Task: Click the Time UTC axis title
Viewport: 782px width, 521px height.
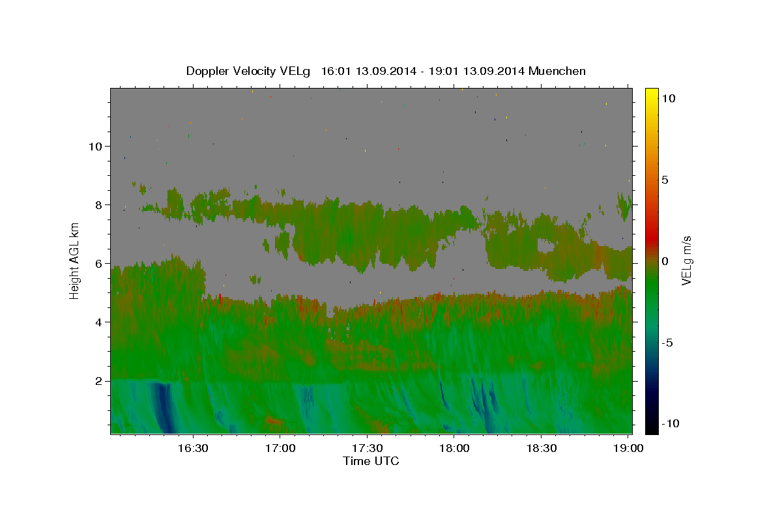Action: tap(371, 461)
